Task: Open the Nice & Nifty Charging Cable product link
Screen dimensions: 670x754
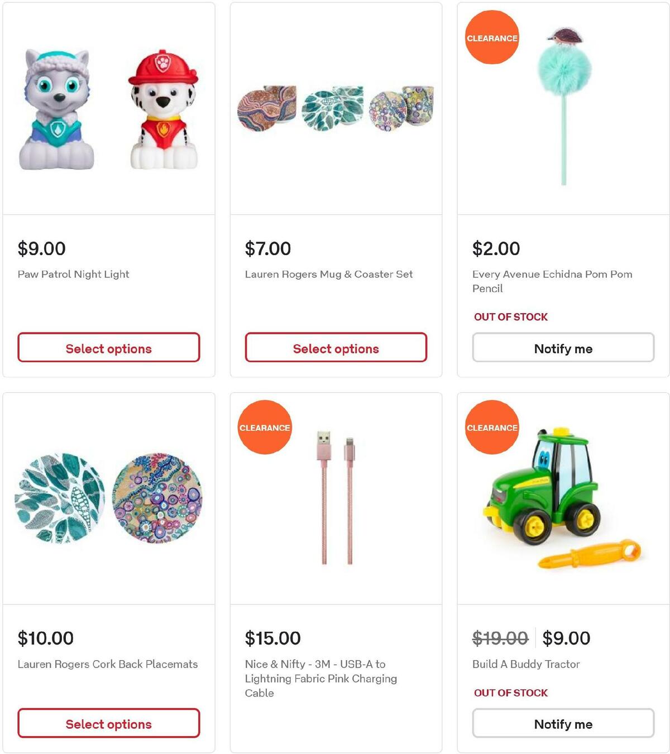Action: click(x=322, y=679)
